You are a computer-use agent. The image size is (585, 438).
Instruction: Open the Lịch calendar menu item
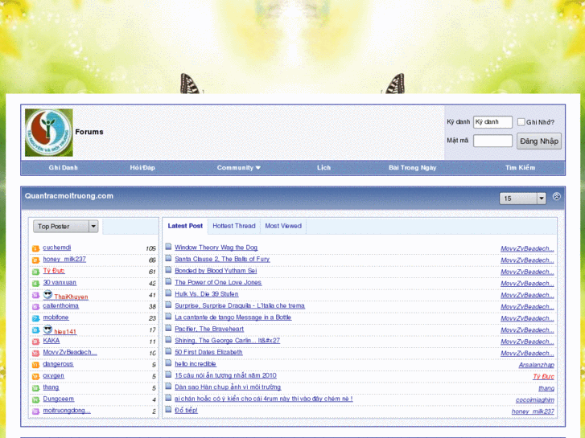(323, 168)
